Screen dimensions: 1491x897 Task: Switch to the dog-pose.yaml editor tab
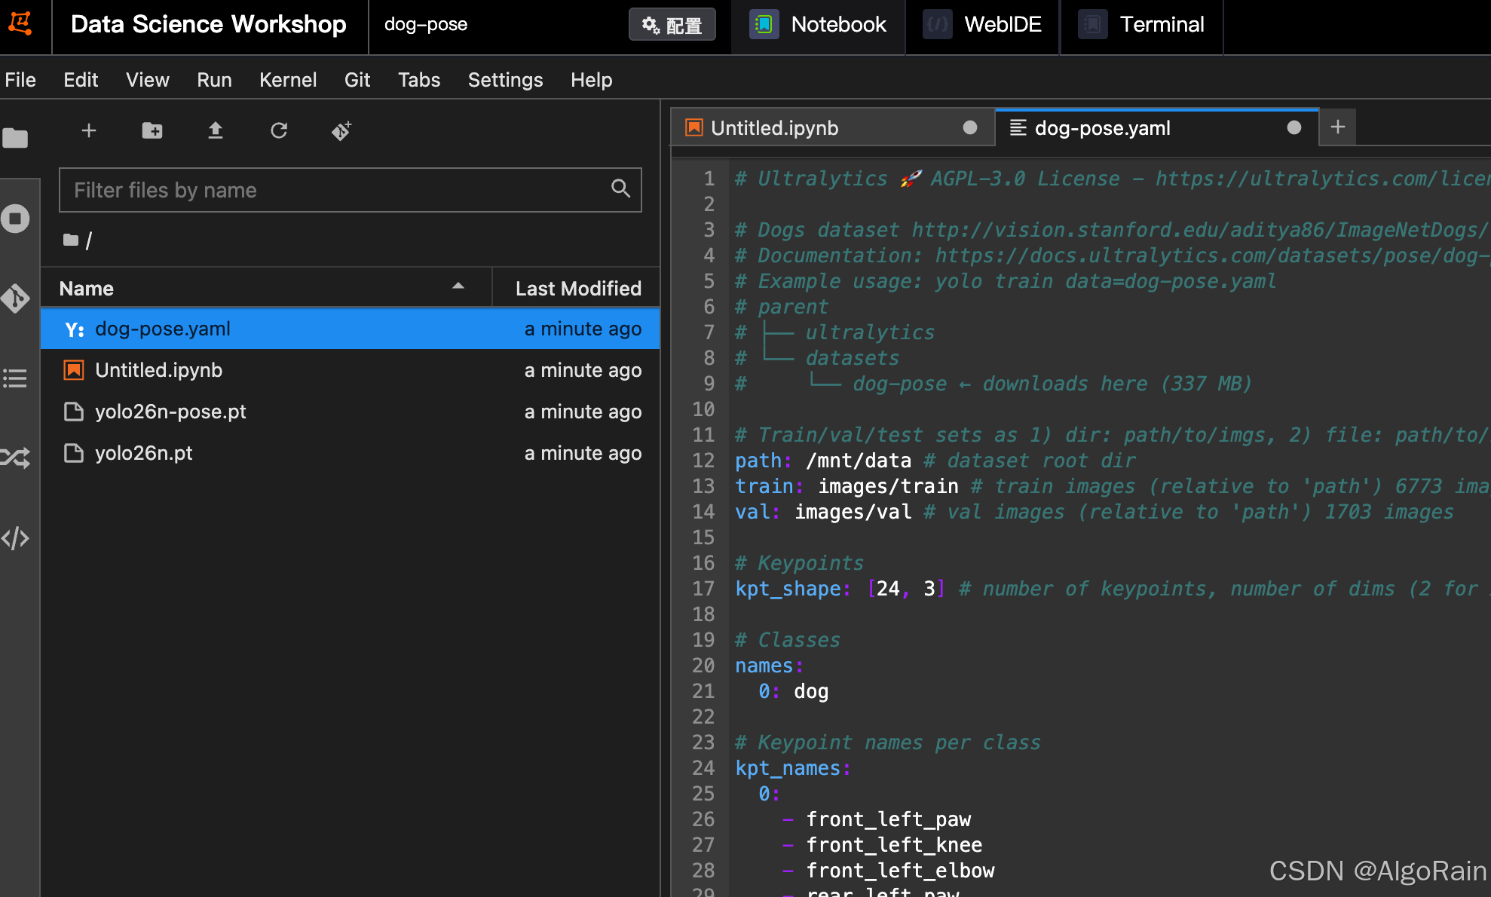1157,127
